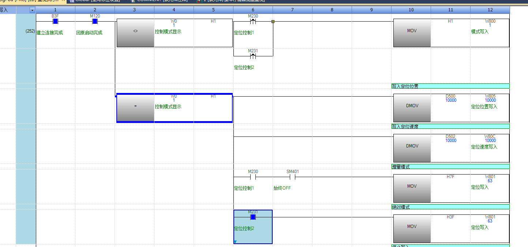Open the write mode dropdown arrow
Viewport: 528px width, 247px height.
pos(32,10)
